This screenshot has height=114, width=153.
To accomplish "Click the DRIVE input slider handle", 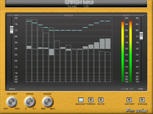I will pos(12,30).
